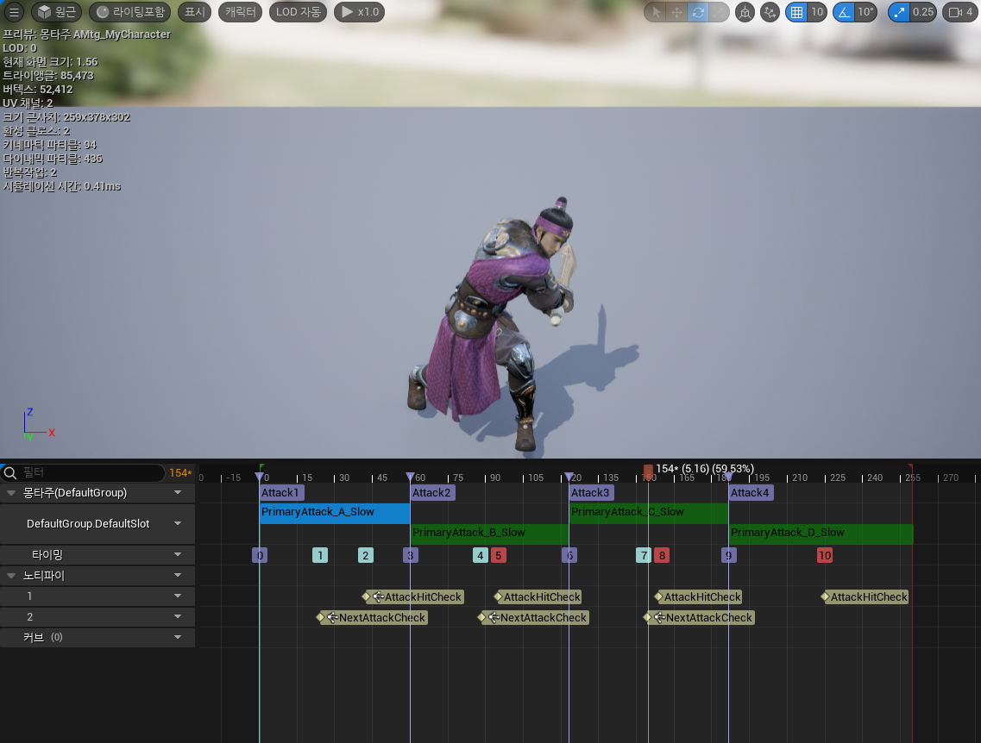
Task: Click the green timeline start marker
Action: (261, 467)
